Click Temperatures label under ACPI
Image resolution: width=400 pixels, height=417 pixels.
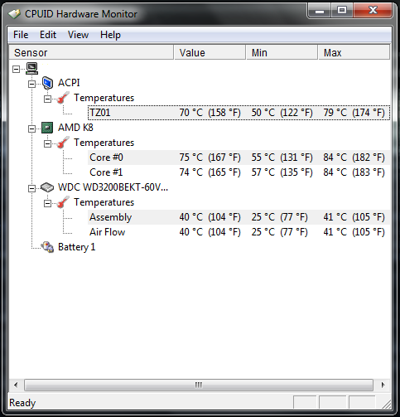pos(104,98)
